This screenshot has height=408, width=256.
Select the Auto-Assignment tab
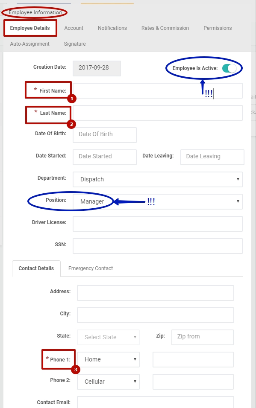click(30, 44)
